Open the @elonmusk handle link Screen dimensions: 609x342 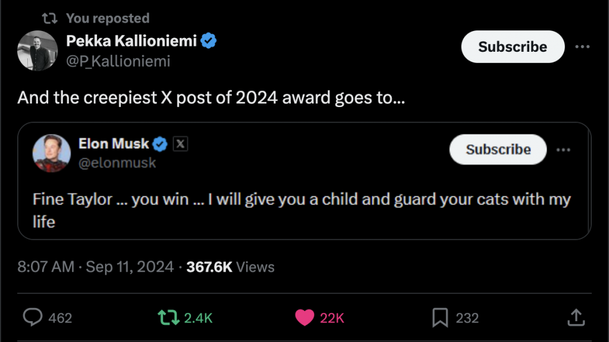117,162
